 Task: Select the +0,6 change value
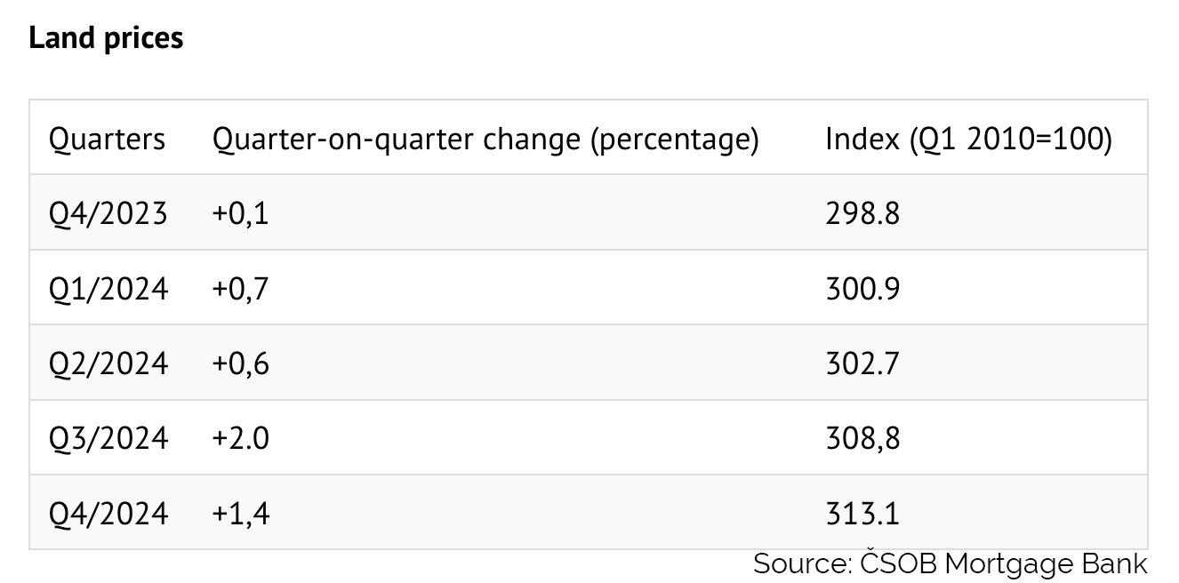tap(240, 363)
